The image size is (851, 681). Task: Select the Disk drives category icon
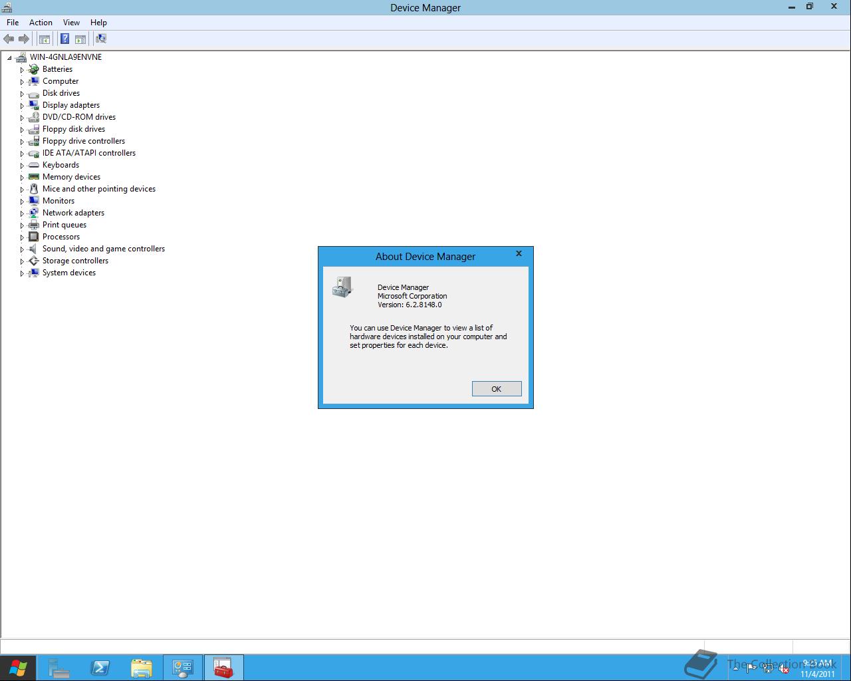(34, 93)
